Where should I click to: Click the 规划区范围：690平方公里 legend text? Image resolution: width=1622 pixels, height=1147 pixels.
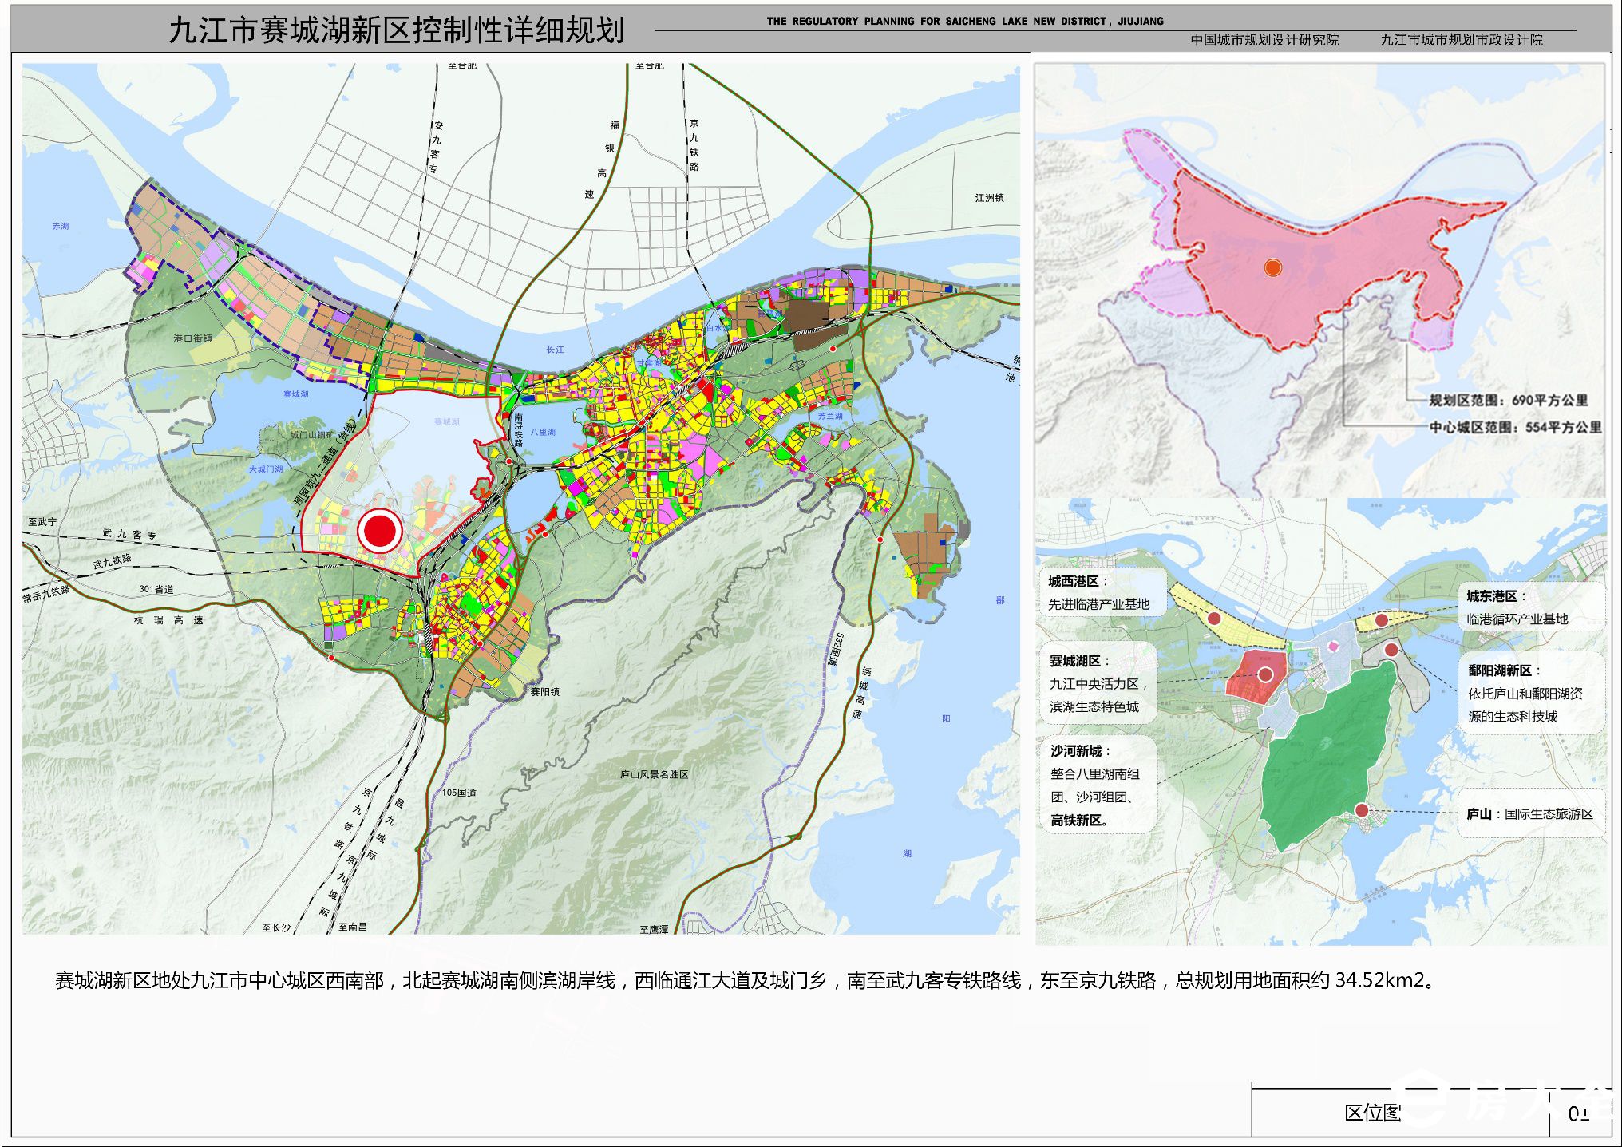coord(1509,401)
